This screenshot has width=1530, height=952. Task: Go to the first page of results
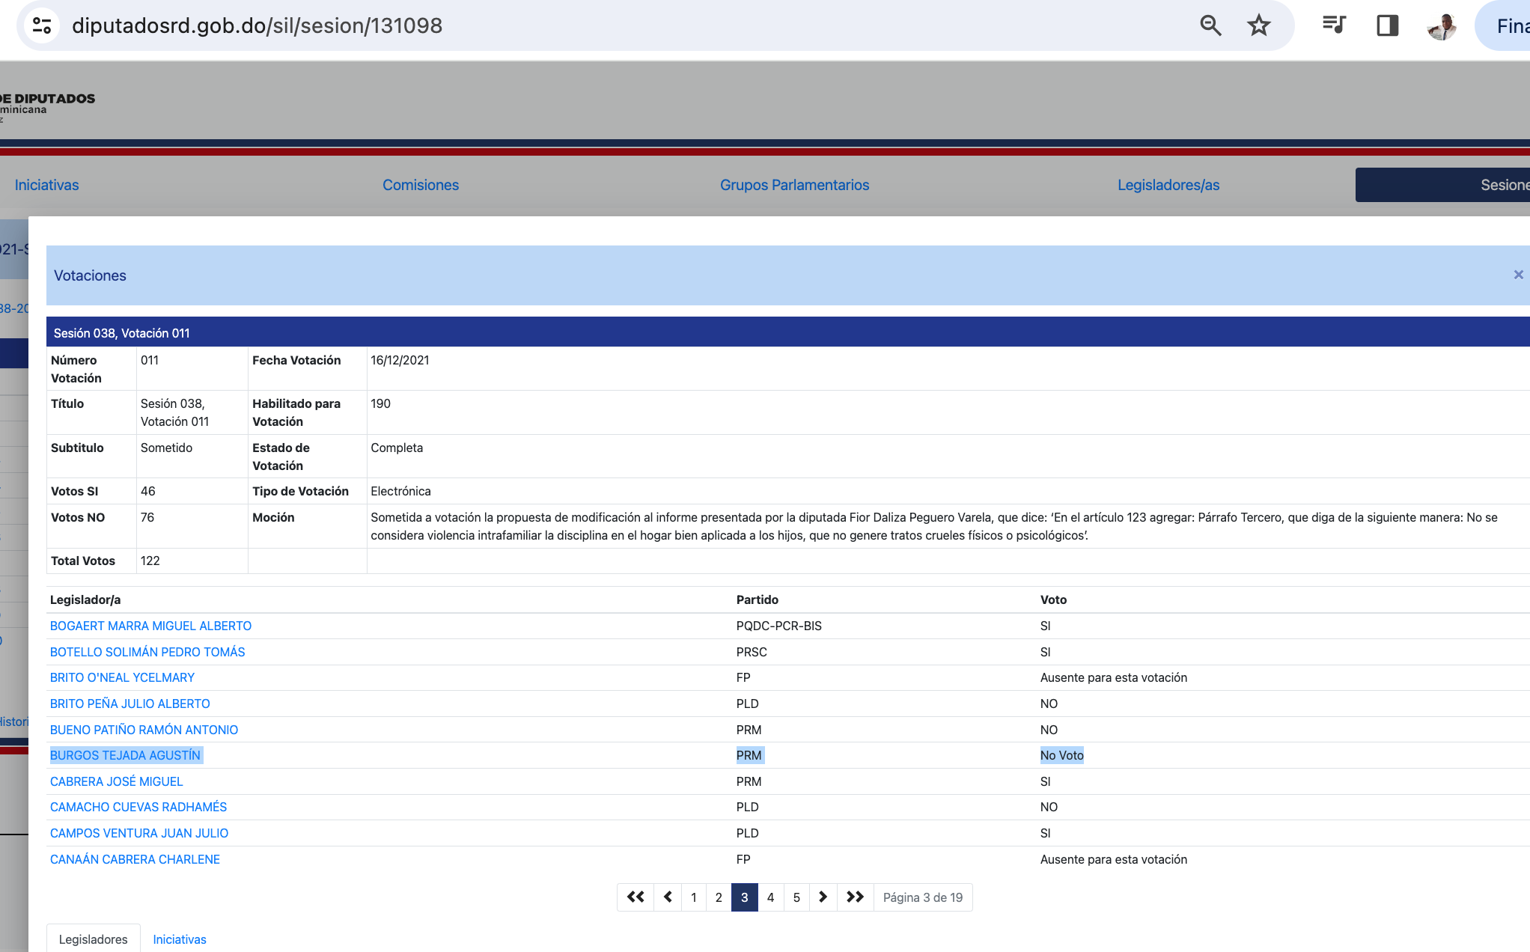(636, 897)
